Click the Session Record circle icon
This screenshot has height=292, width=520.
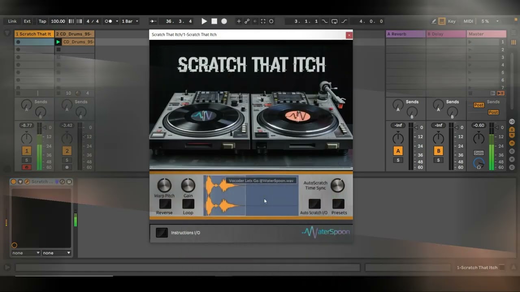click(271, 21)
